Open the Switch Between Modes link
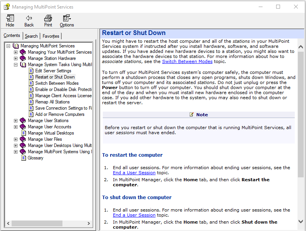306x231 pixels. click(x=187, y=61)
